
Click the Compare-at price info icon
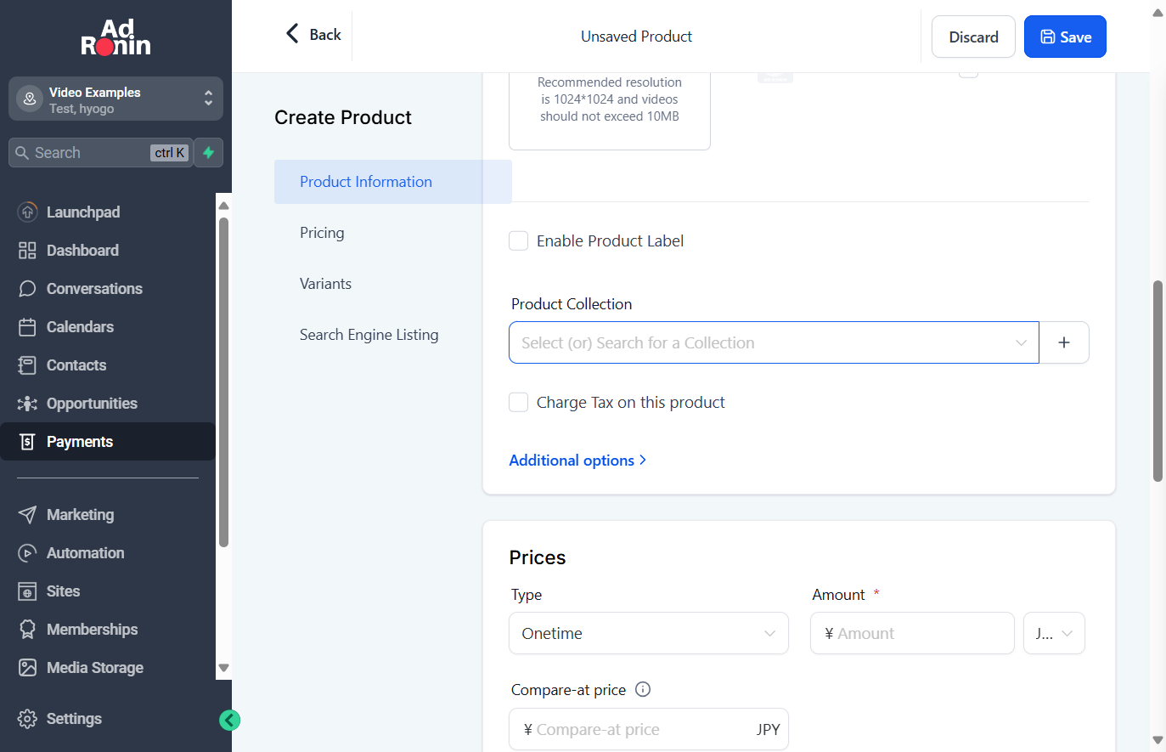(x=643, y=689)
